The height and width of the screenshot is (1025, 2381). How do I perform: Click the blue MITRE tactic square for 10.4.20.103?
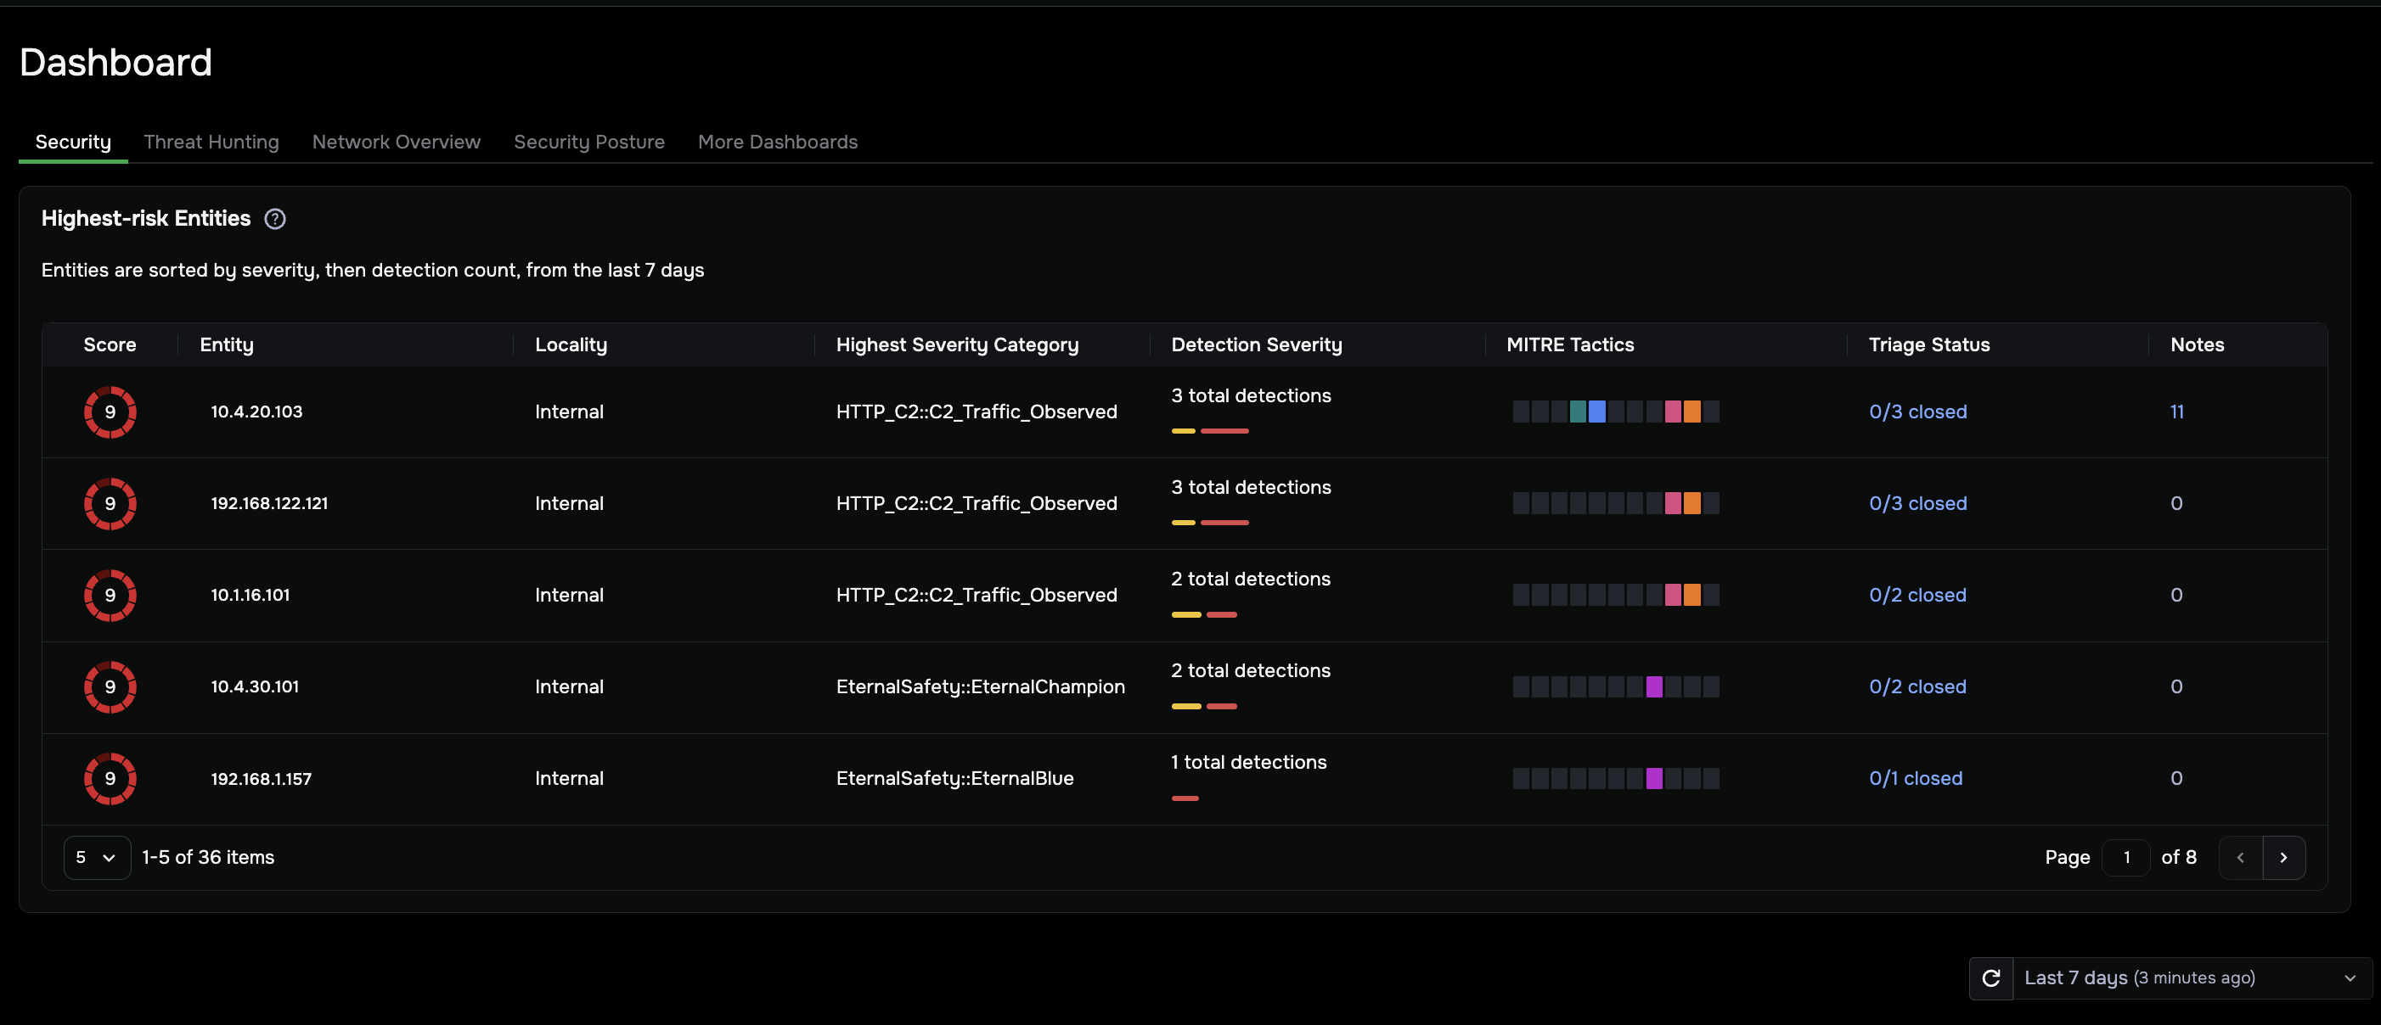tap(1596, 412)
